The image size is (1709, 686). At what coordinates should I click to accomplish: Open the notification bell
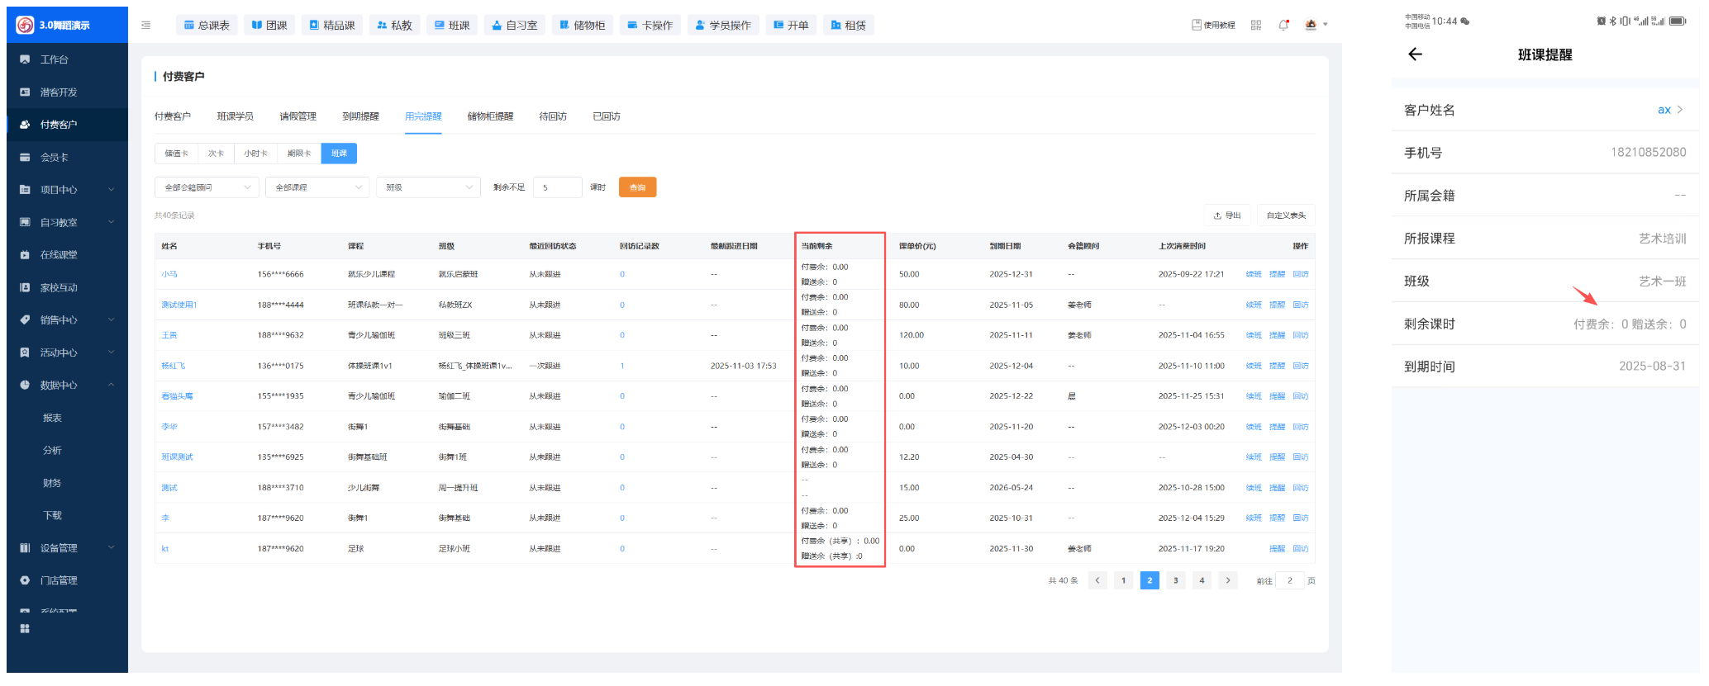click(x=1283, y=25)
